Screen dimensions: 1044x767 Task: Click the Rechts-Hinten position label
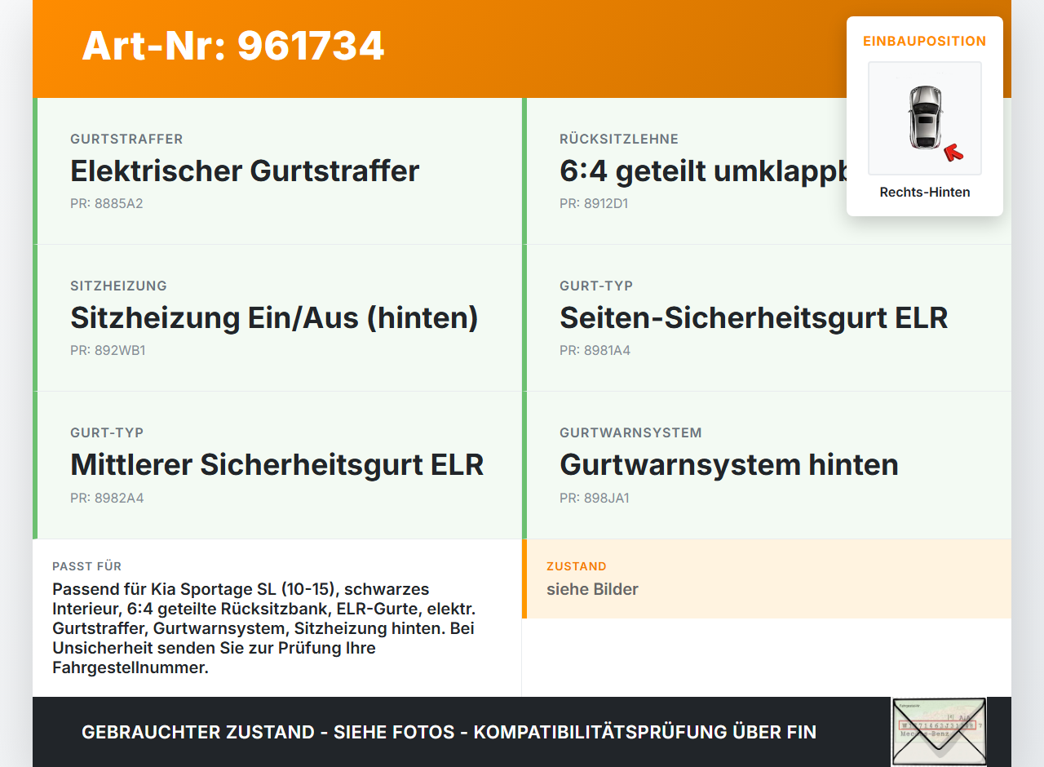pos(924,192)
